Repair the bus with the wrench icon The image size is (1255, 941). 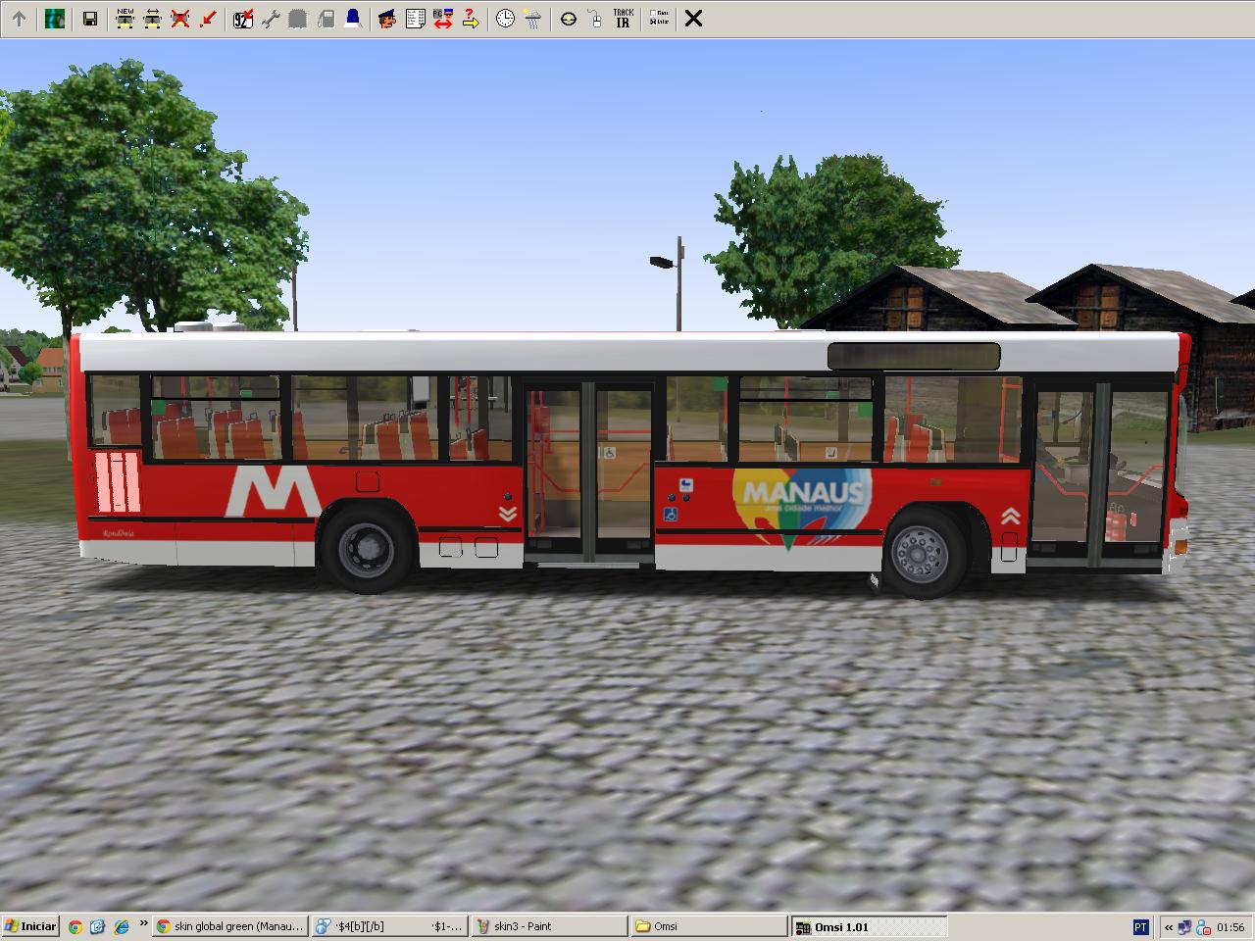point(271,18)
